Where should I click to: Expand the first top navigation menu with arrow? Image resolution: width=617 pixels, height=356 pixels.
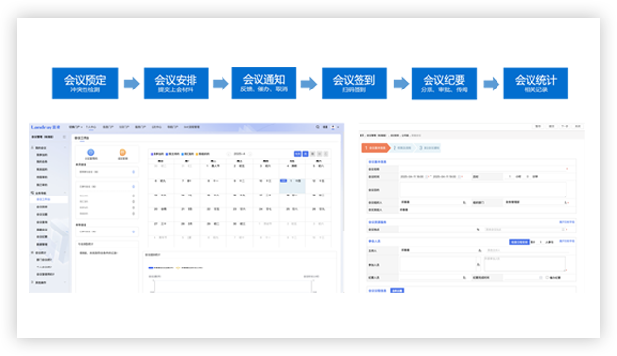[x=75, y=127]
